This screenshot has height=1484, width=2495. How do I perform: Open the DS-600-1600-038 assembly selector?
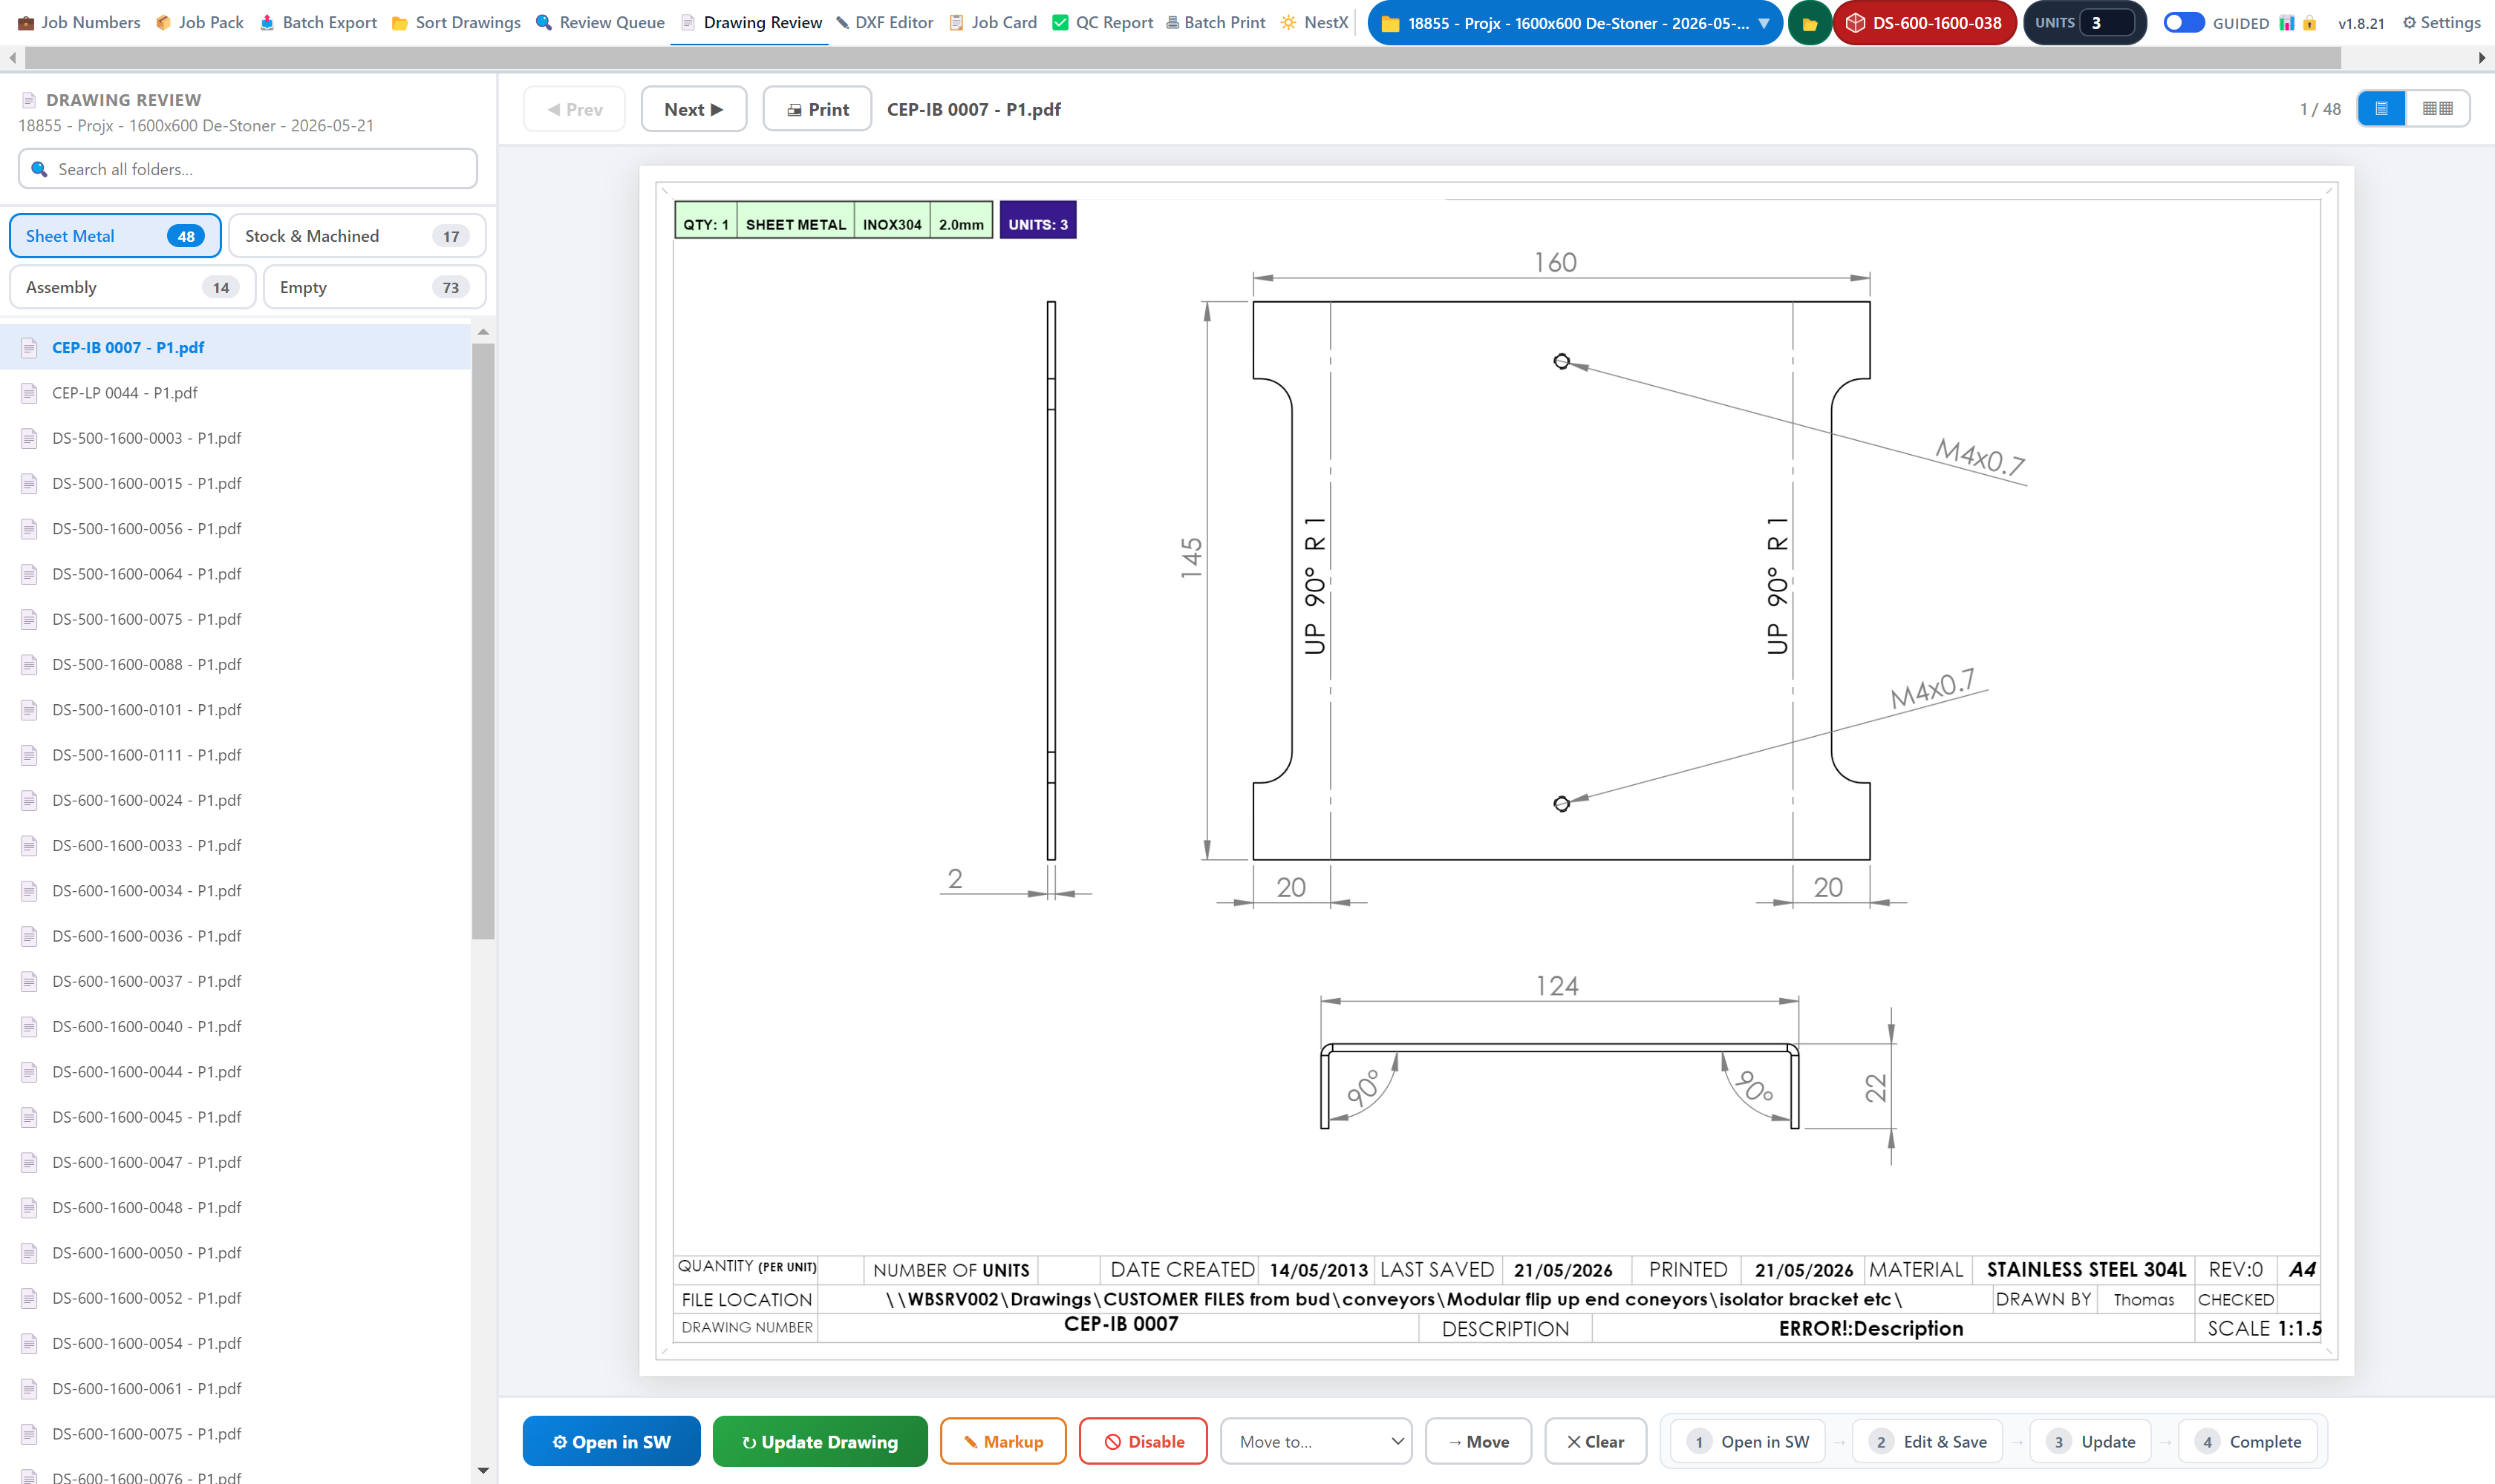1923,23
